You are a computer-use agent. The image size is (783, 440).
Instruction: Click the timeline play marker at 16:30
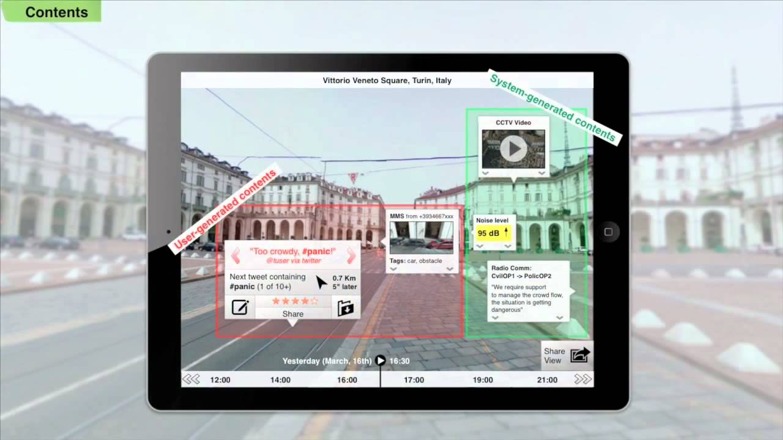[380, 361]
